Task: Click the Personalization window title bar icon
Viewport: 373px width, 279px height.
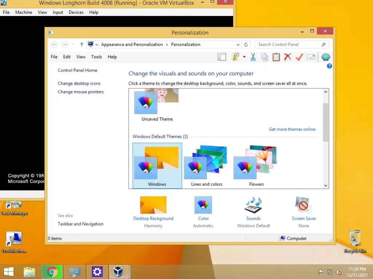Action: coord(51,32)
